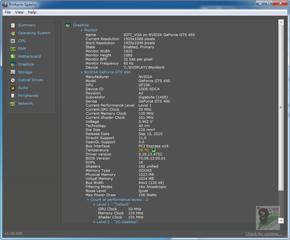290x240 pixels.
Task: Click the BIOS Version value 70.06.13.00.01
Action: click(152, 158)
